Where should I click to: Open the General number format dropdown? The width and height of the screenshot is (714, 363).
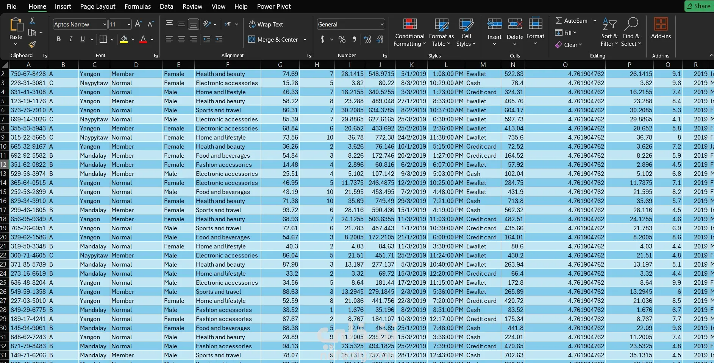[382, 25]
